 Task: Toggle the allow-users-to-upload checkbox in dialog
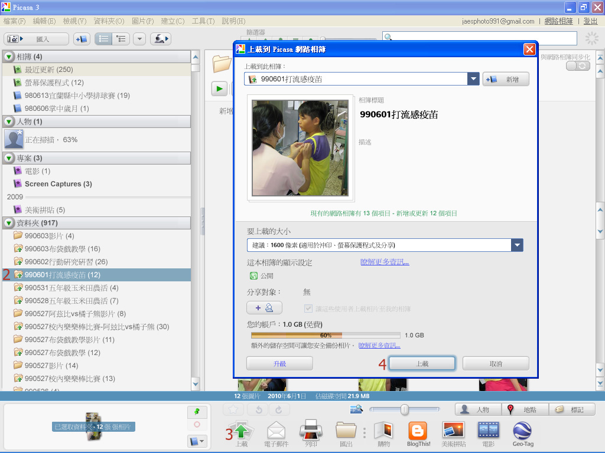[x=308, y=308]
